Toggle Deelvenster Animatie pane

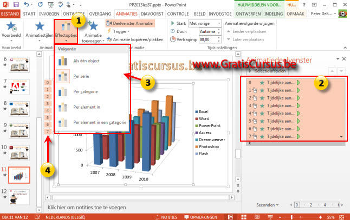[130, 23]
